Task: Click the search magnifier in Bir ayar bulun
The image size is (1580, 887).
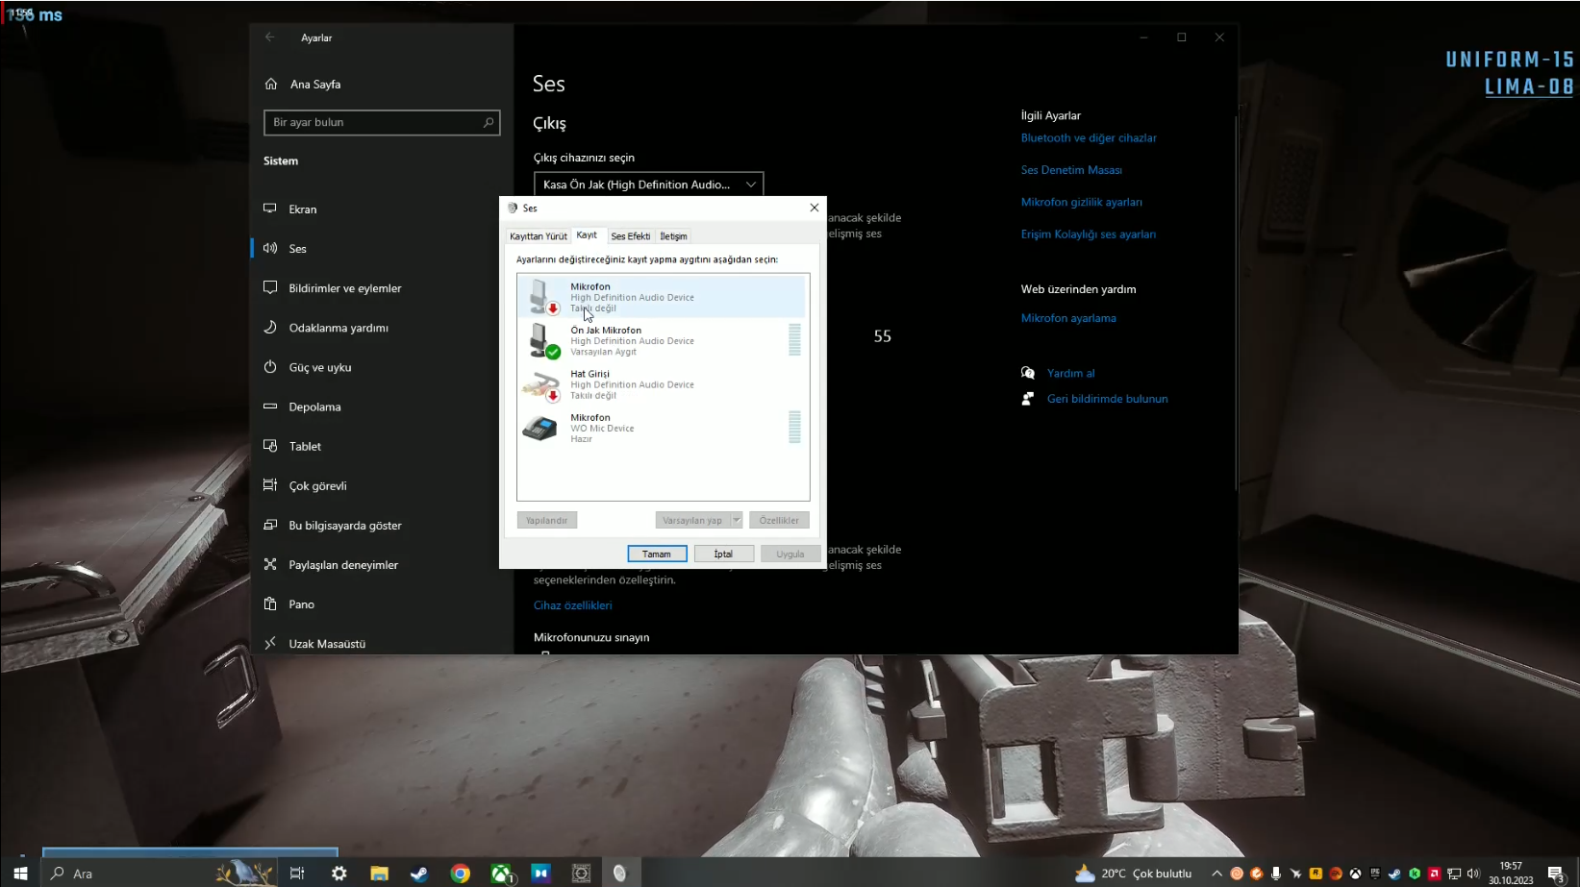Action: pyautogui.click(x=489, y=122)
